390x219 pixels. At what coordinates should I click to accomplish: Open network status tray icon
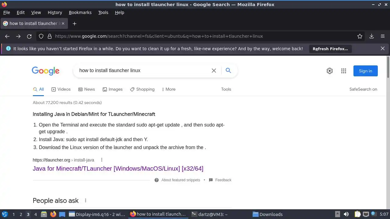click(366, 214)
